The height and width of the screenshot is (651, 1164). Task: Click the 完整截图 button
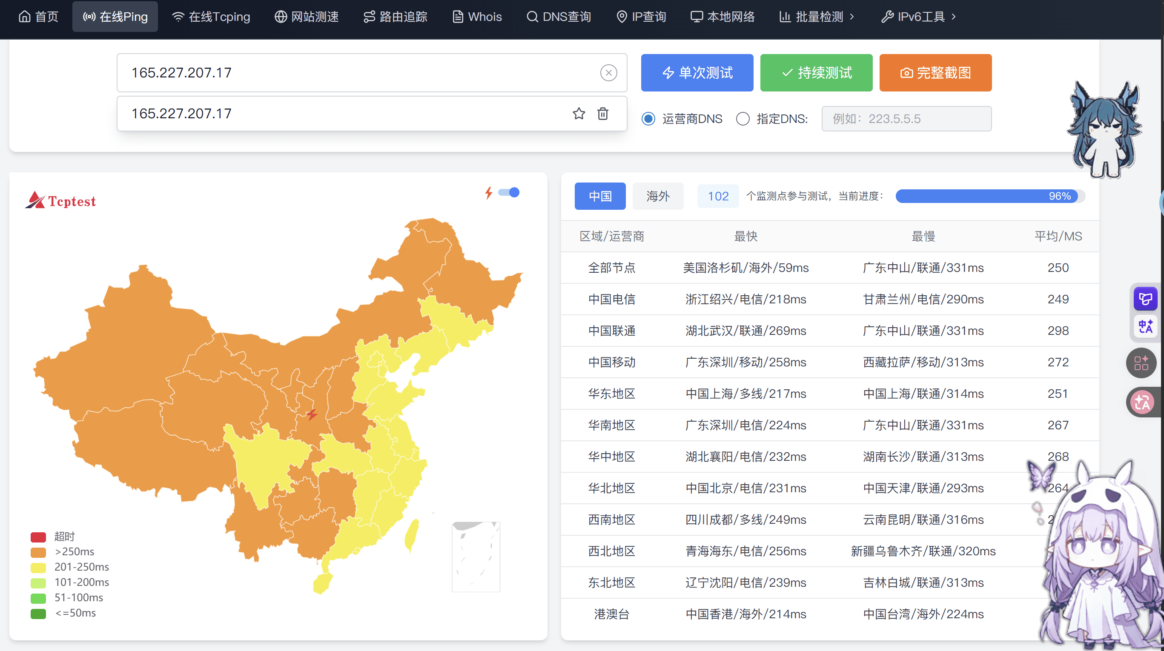935,73
